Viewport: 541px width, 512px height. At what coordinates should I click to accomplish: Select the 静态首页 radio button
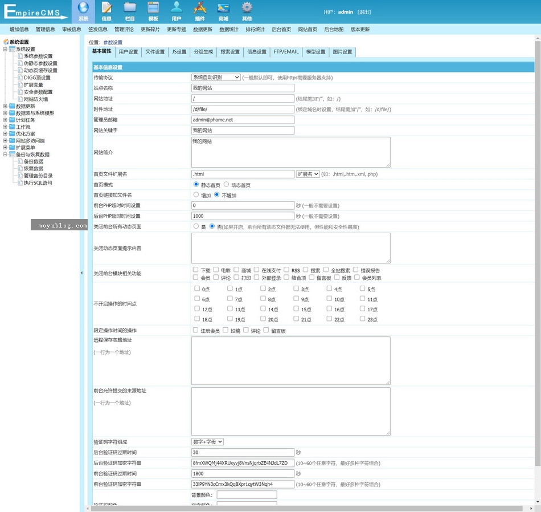pyautogui.click(x=196, y=185)
